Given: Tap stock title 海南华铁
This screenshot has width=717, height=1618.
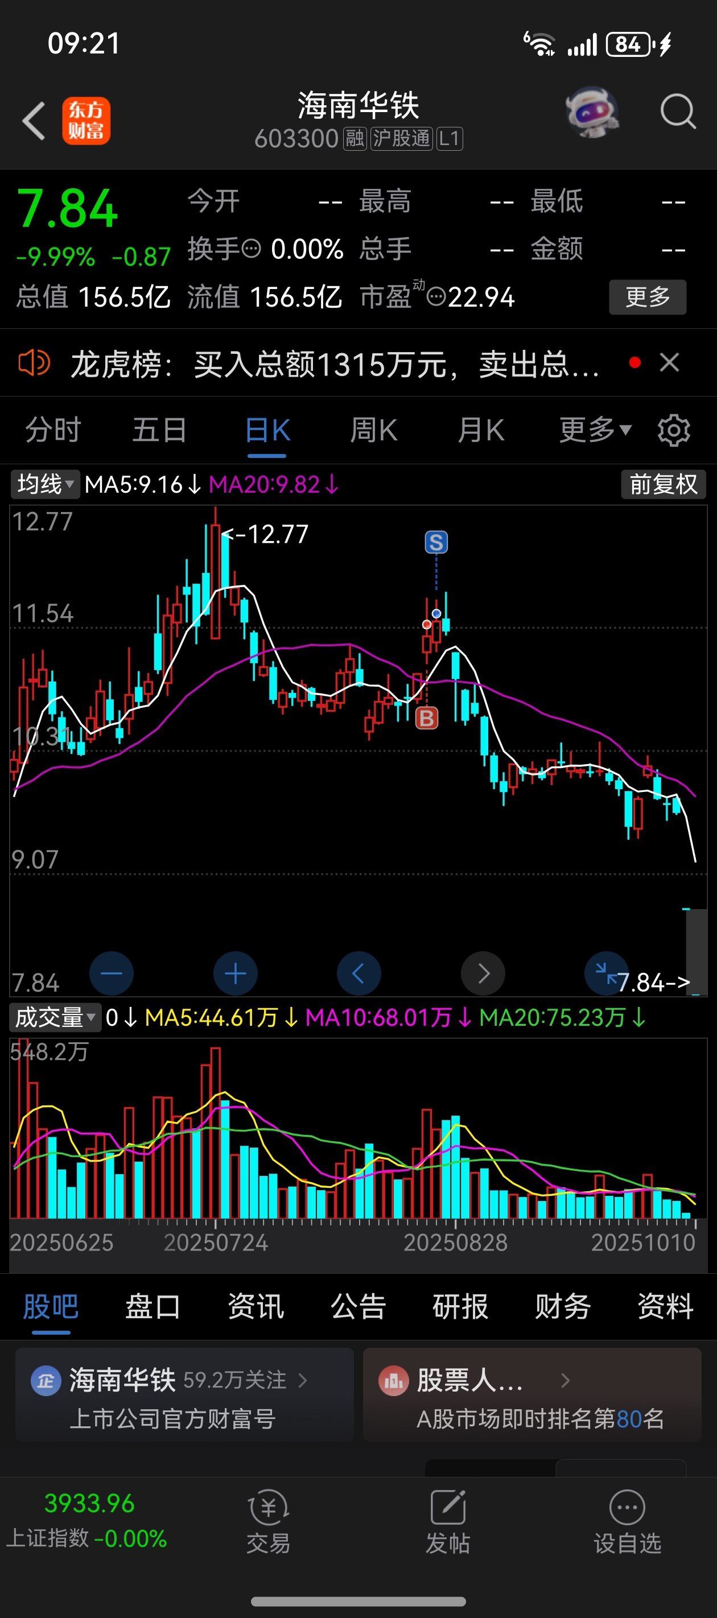Looking at the screenshot, I should point(358,105).
